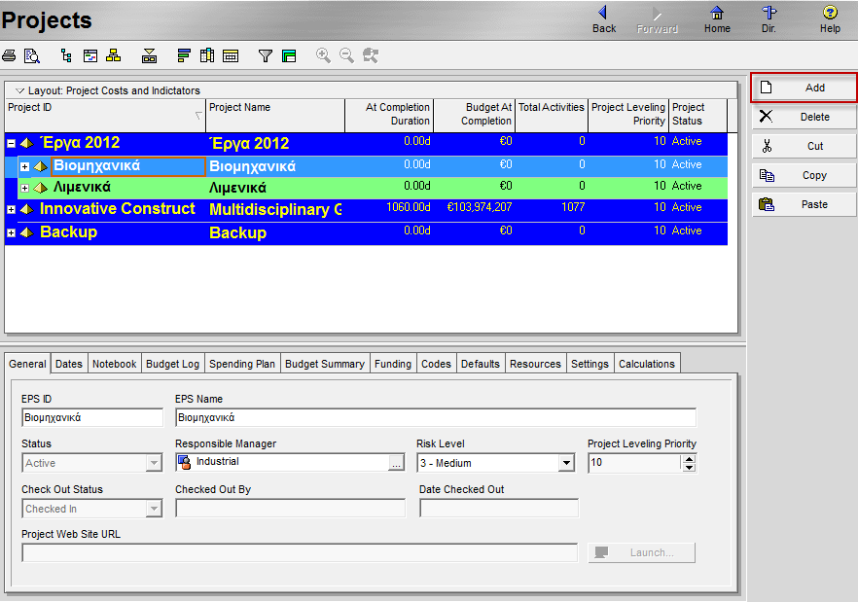Open the Layout options triangle menu

tap(20, 90)
